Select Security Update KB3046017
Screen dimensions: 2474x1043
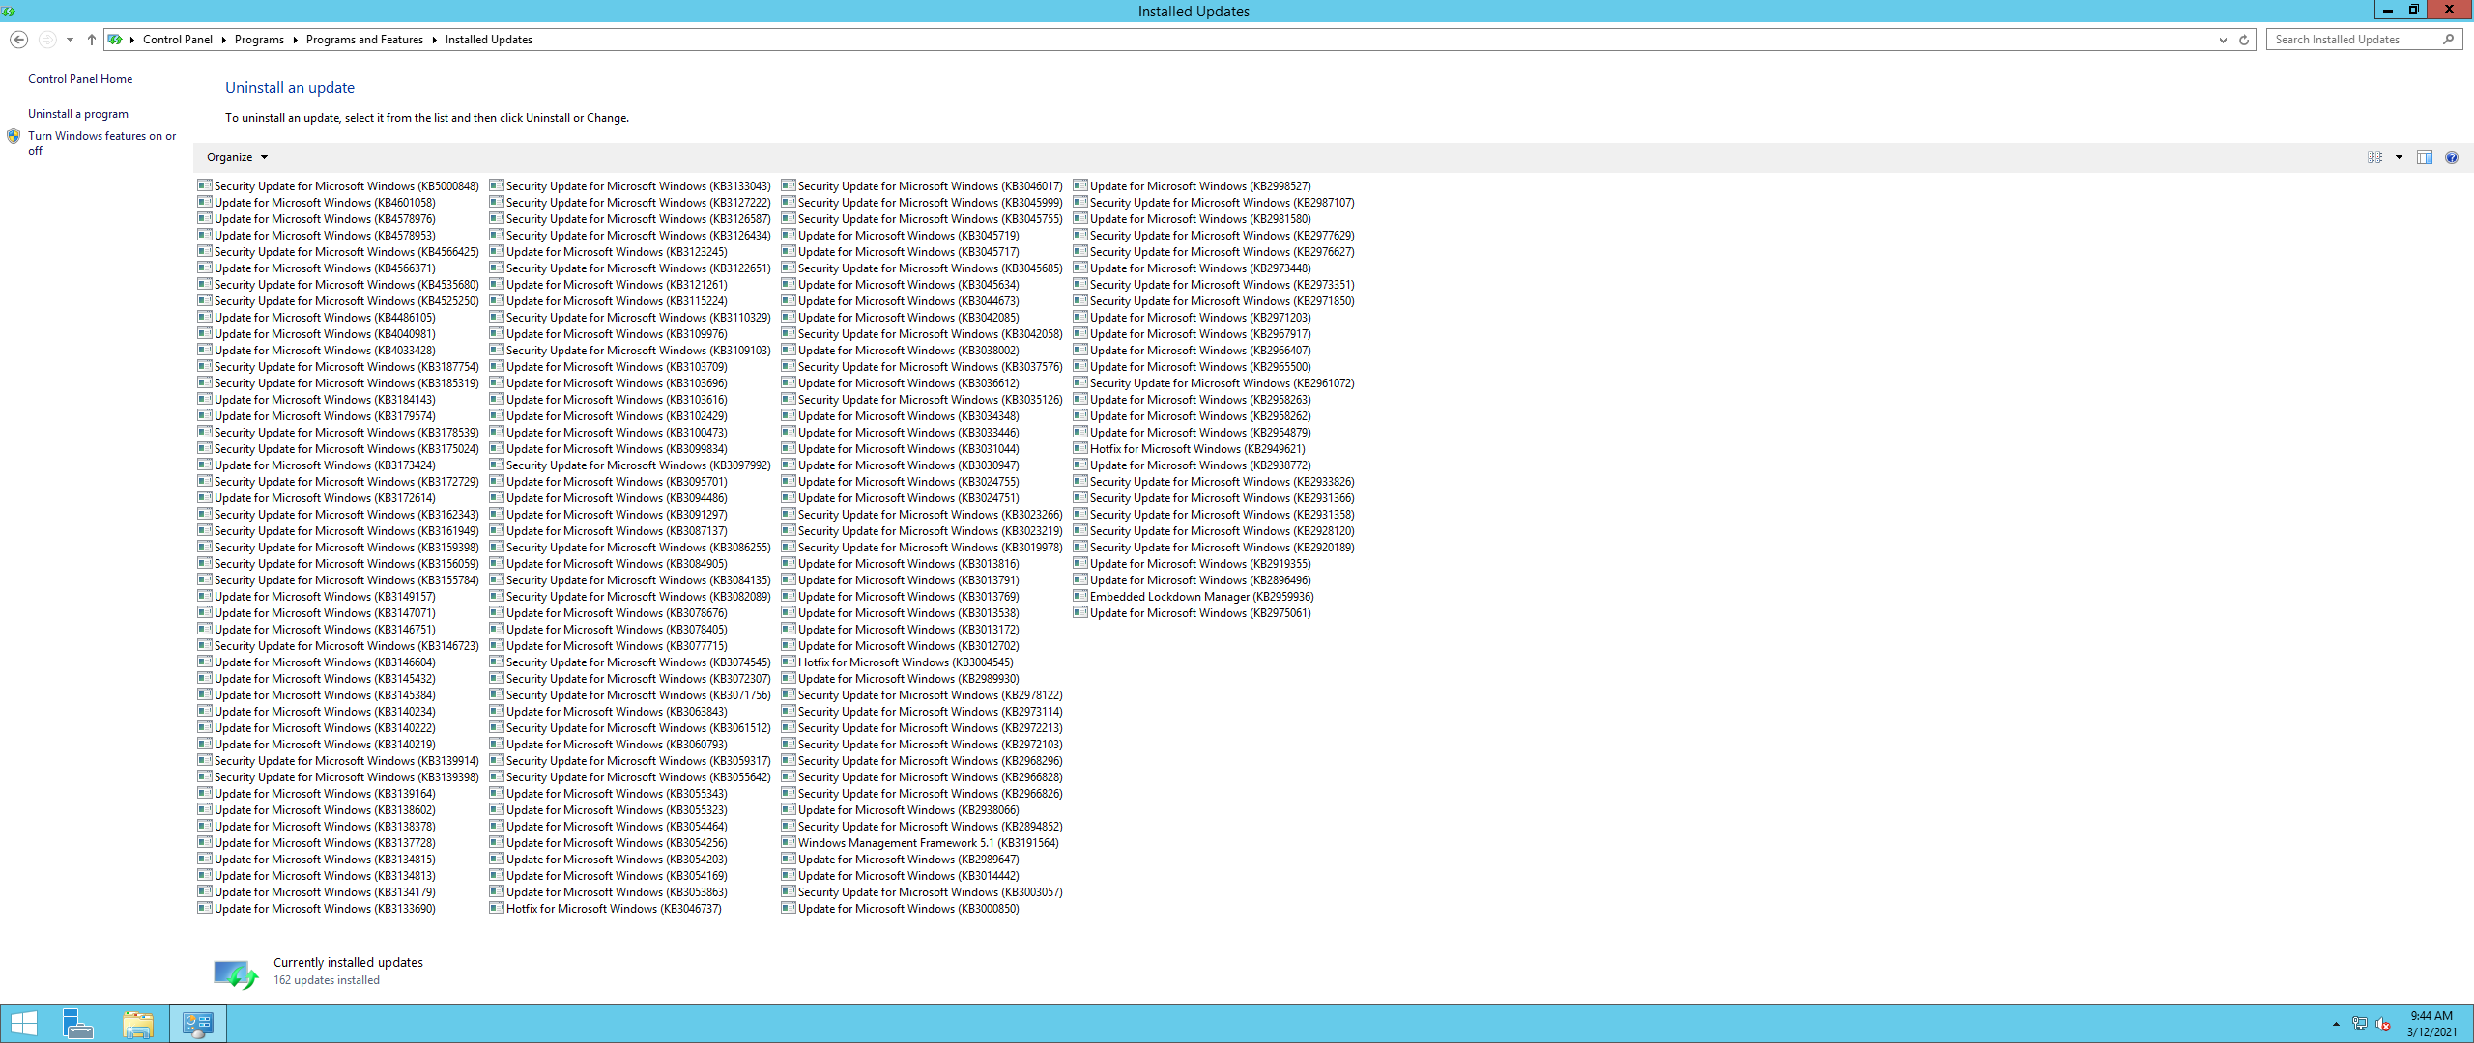[x=922, y=186]
